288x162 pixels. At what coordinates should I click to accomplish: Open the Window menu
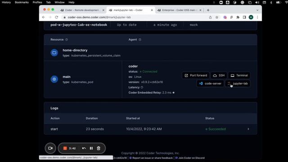coord(59,2)
